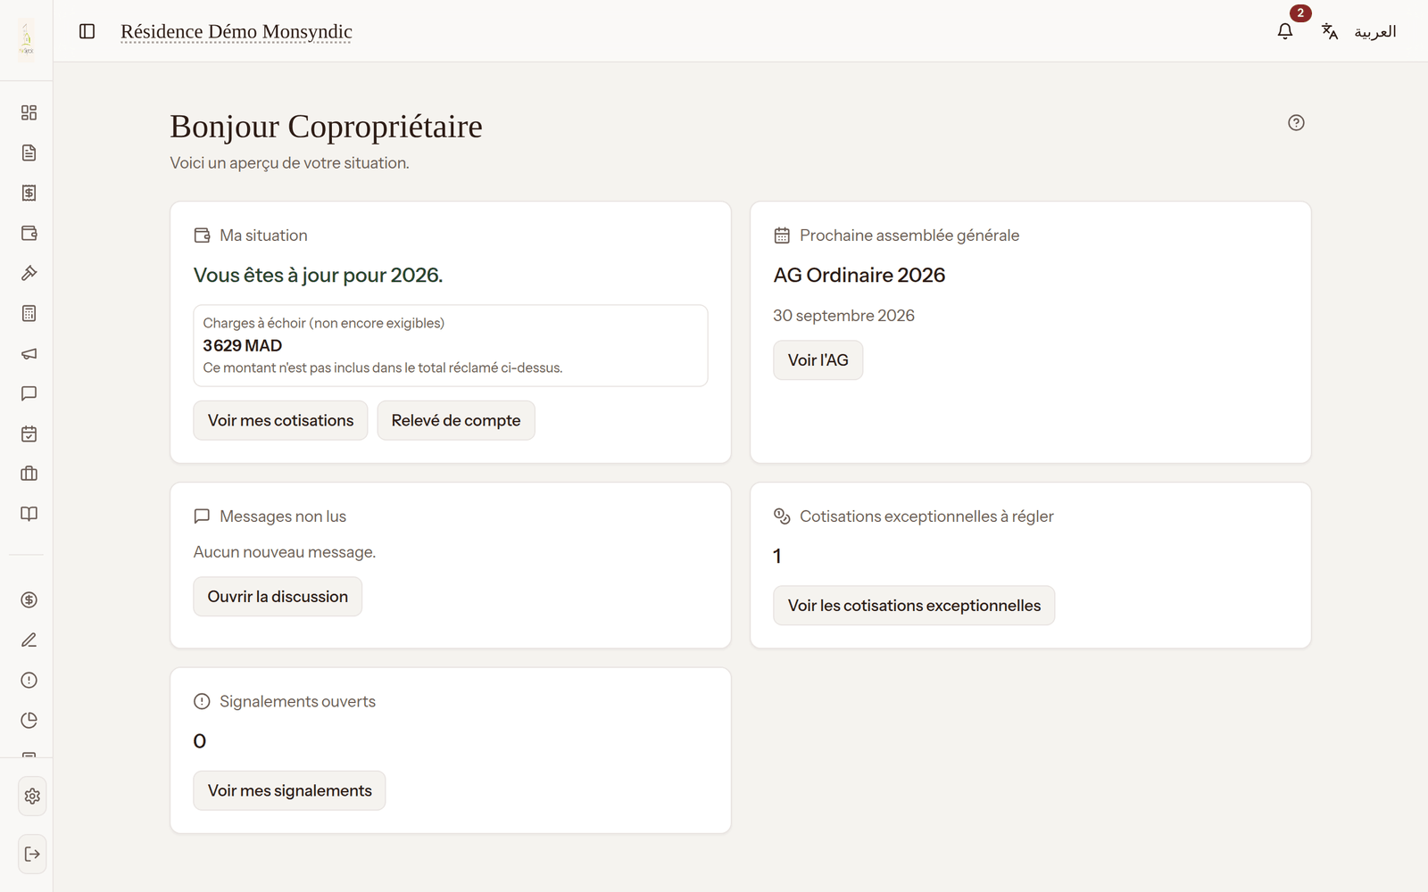Click '30 septembre 2026' date text
The width and height of the screenshot is (1428, 892).
843,316
